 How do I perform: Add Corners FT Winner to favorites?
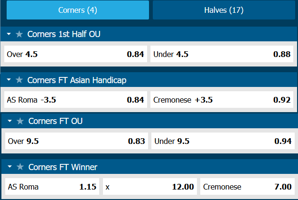point(20,167)
